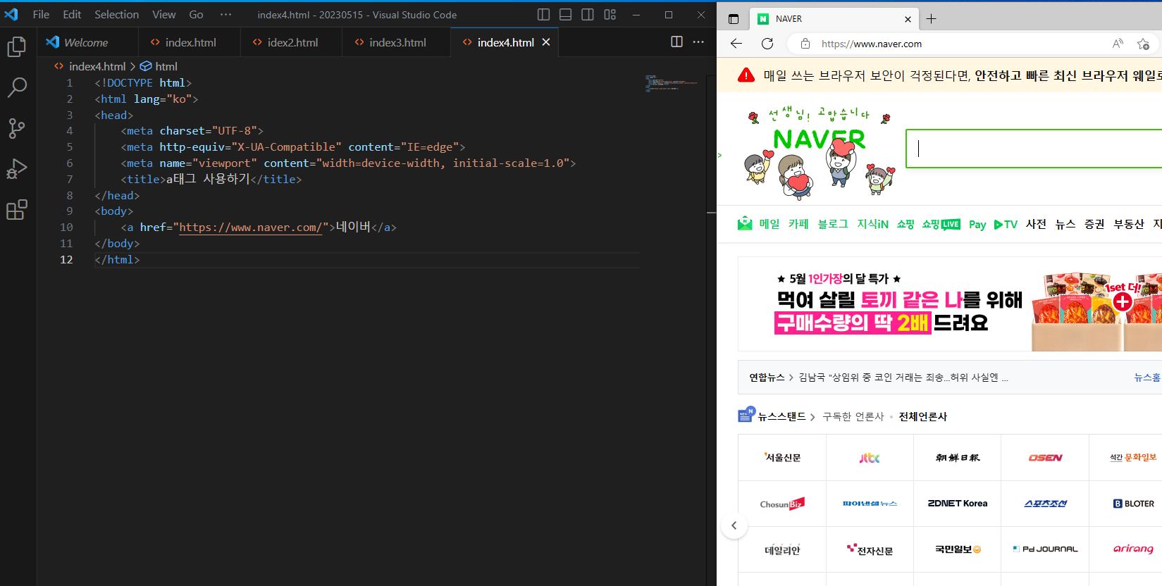Switch to the idex2.html tab
The width and height of the screenshot is (1162, 586).
coord(292,42)
